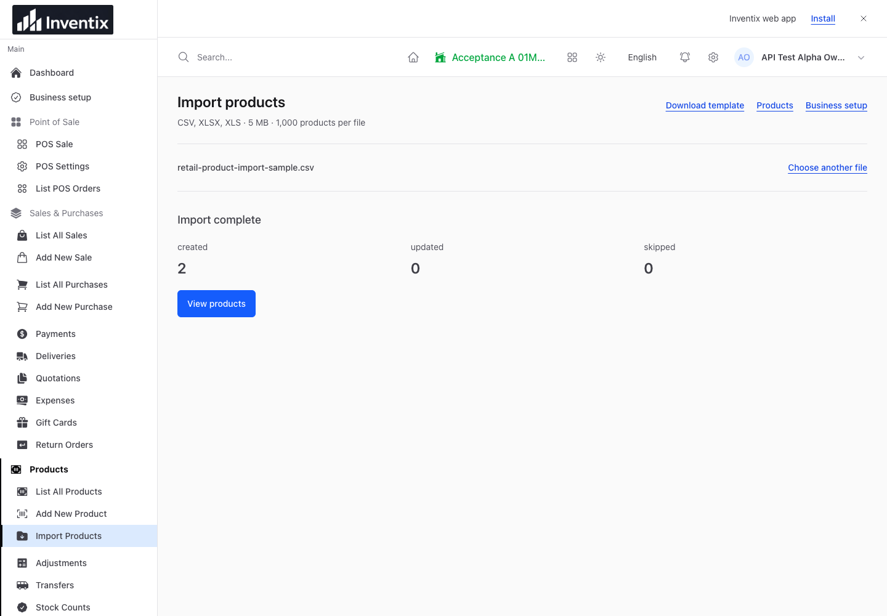Open the Business setup link in page header
This screenshot has height=616, width=887.
coord(836,105)
